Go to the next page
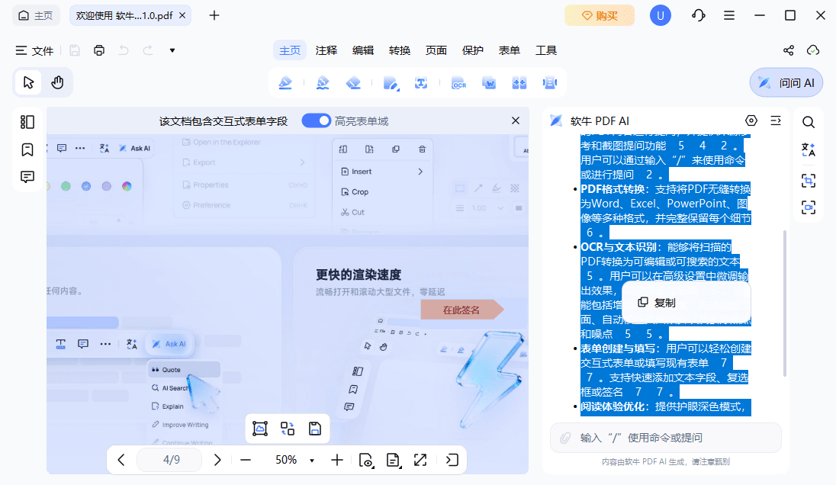836x485 pixels. pyautogui.click(x=217, y=460)
